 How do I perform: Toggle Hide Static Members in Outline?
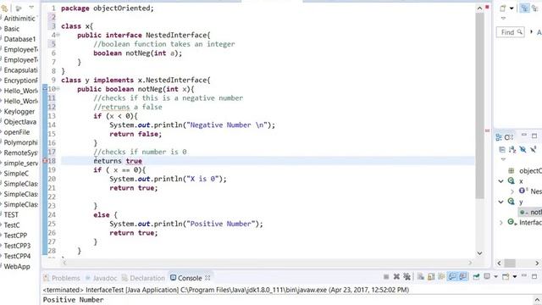pos(534,149)
